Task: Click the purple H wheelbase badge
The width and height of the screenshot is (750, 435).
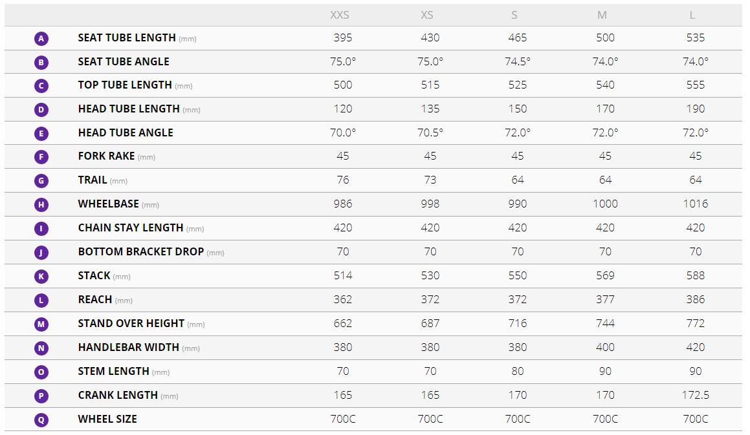Action: [41, 205]
